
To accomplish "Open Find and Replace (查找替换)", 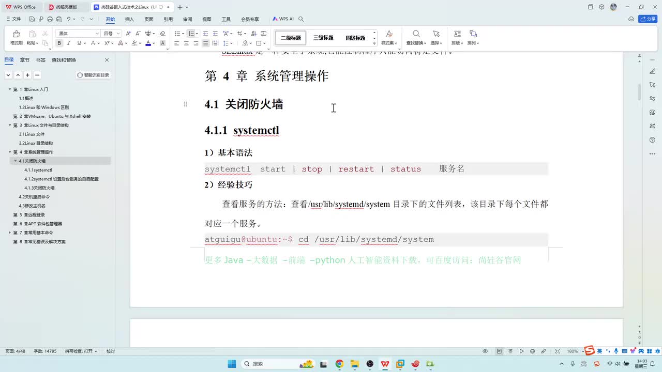I will tap(416, 38).
